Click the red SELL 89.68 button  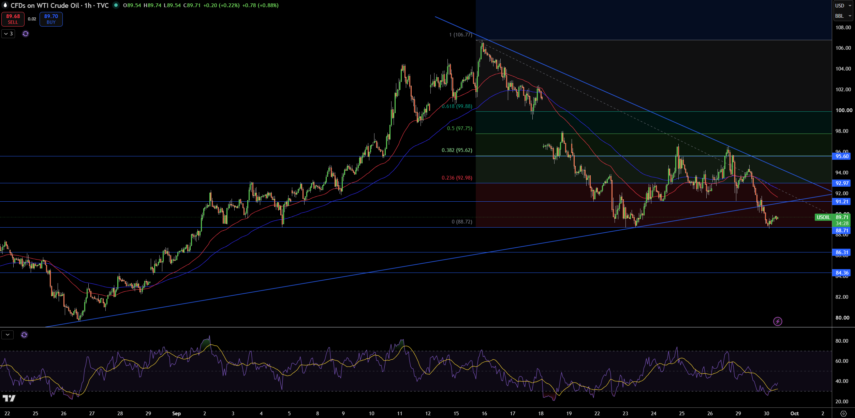[x=13, y=19]
